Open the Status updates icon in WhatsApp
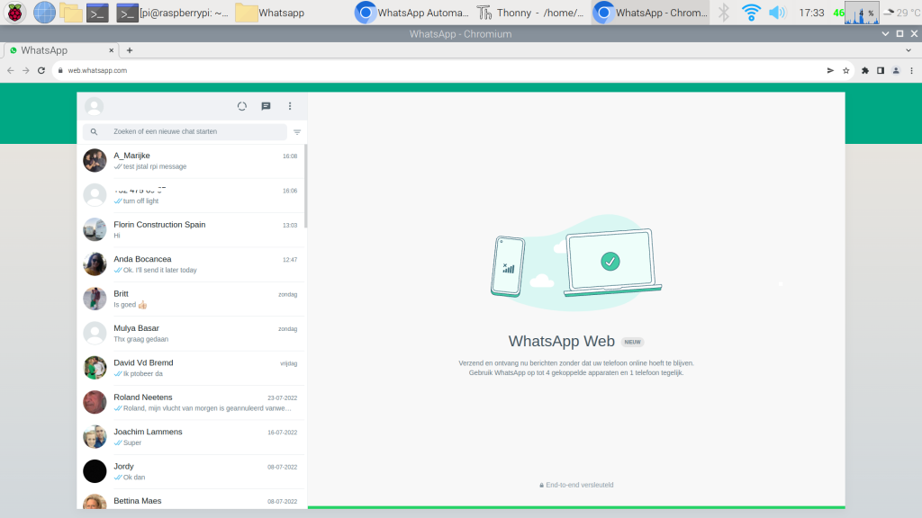This screenshot has width=922, height=518. click(242, 106)
